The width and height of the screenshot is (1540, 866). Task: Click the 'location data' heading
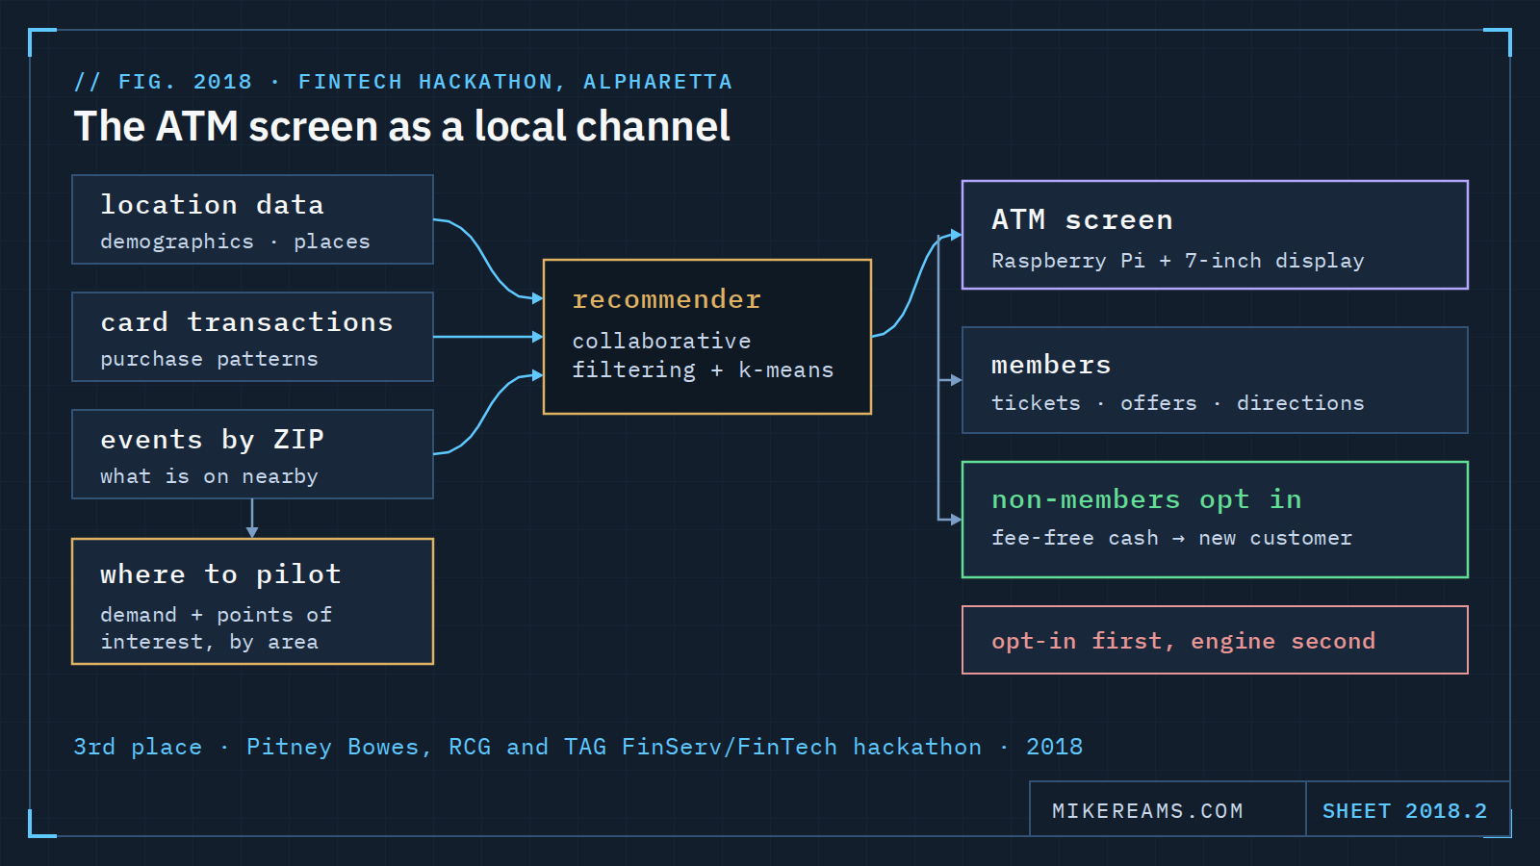click(x=212, y=204)
